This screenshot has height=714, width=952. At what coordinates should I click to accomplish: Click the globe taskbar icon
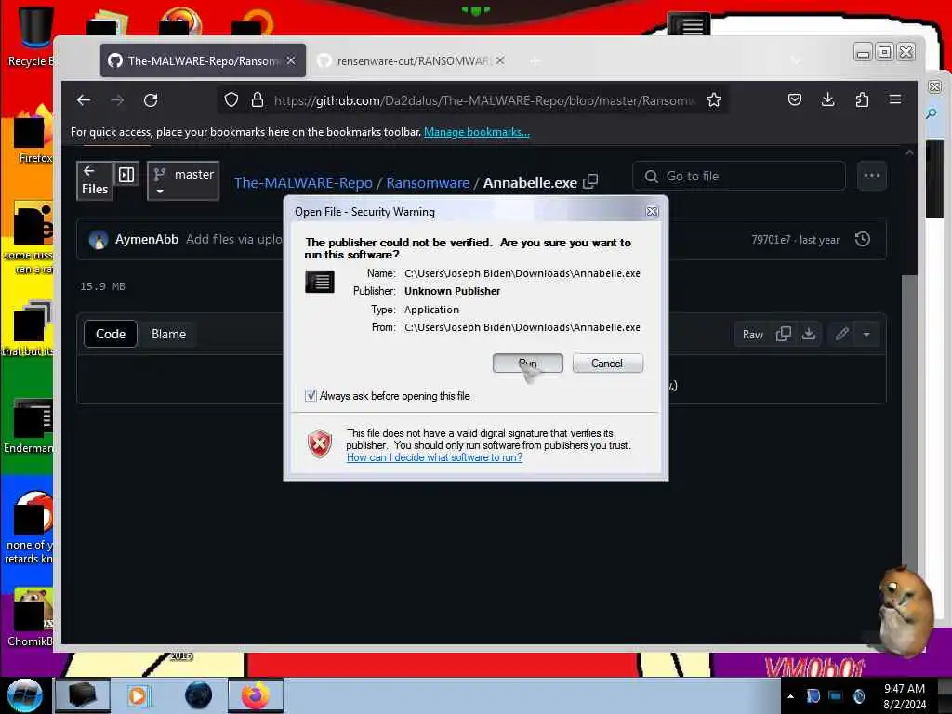click(198, 695)
